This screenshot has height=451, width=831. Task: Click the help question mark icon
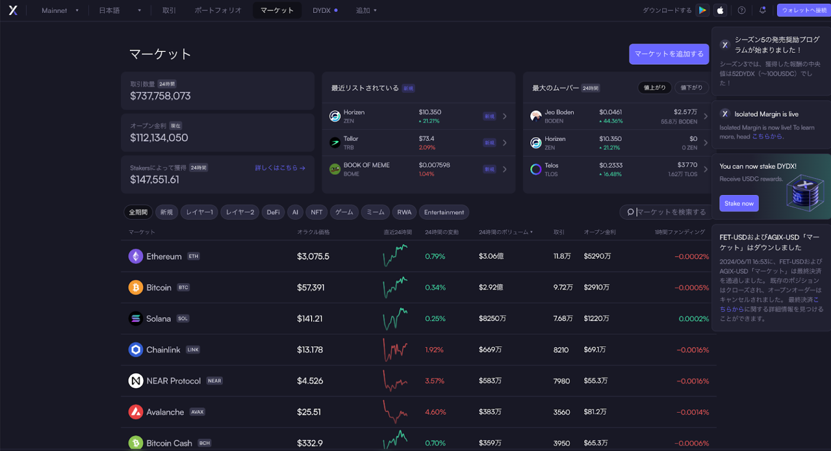pyautogui.click(x=742, y=10)
